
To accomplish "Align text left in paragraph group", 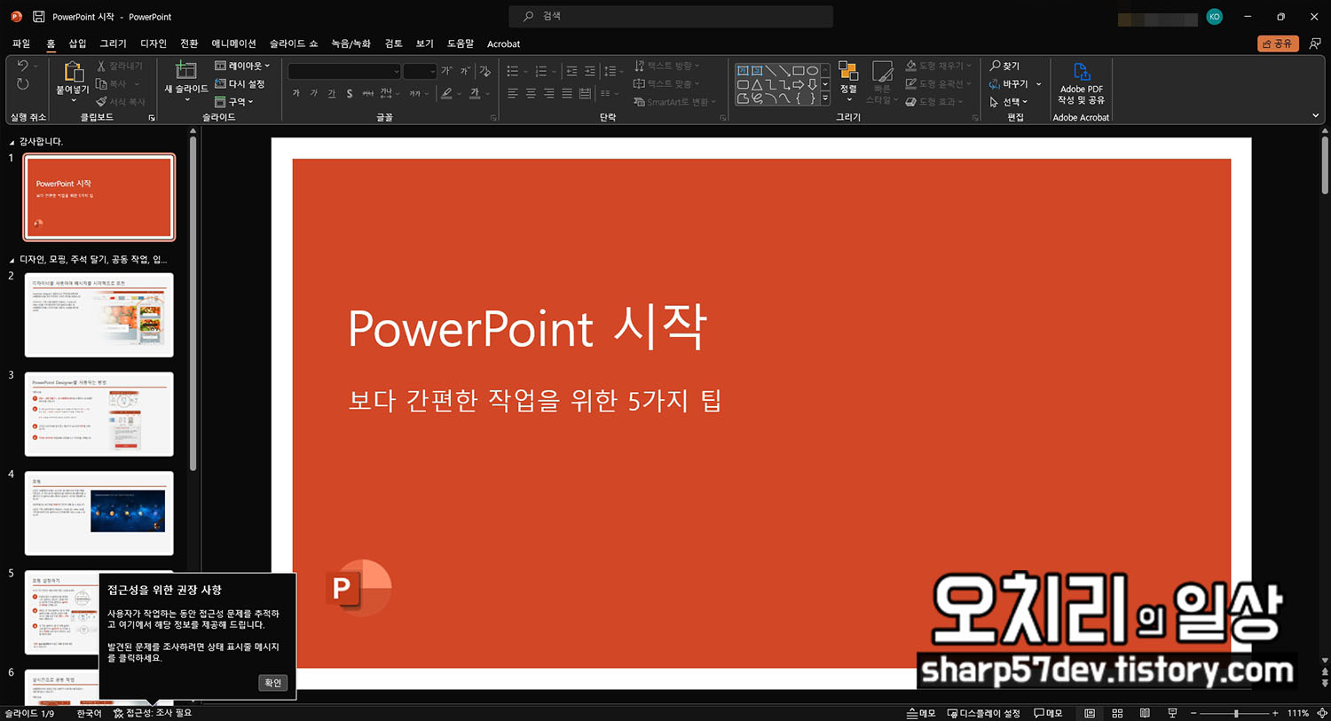I will click(513, 93).
